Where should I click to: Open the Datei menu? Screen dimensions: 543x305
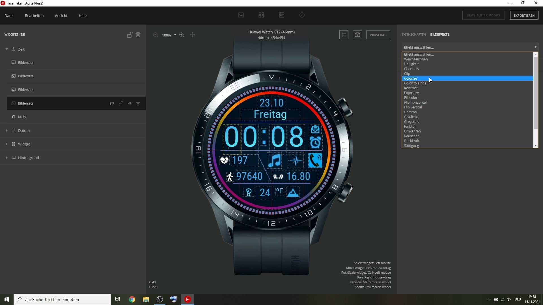coord(9,16)
